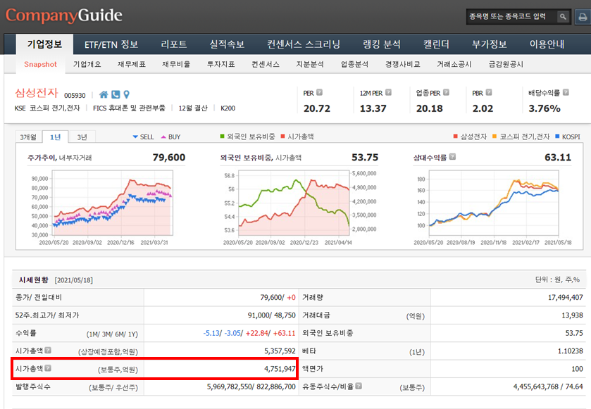Go to the 컨센서스 sub-tab

266,64
